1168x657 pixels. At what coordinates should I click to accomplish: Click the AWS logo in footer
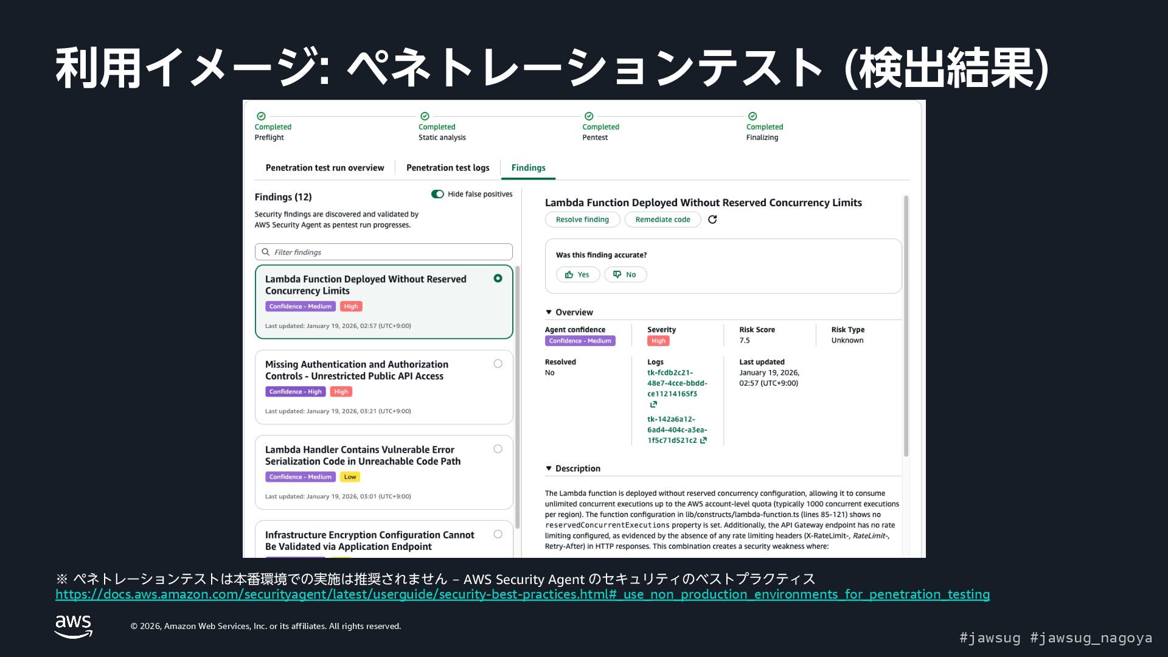pos(74,626)
